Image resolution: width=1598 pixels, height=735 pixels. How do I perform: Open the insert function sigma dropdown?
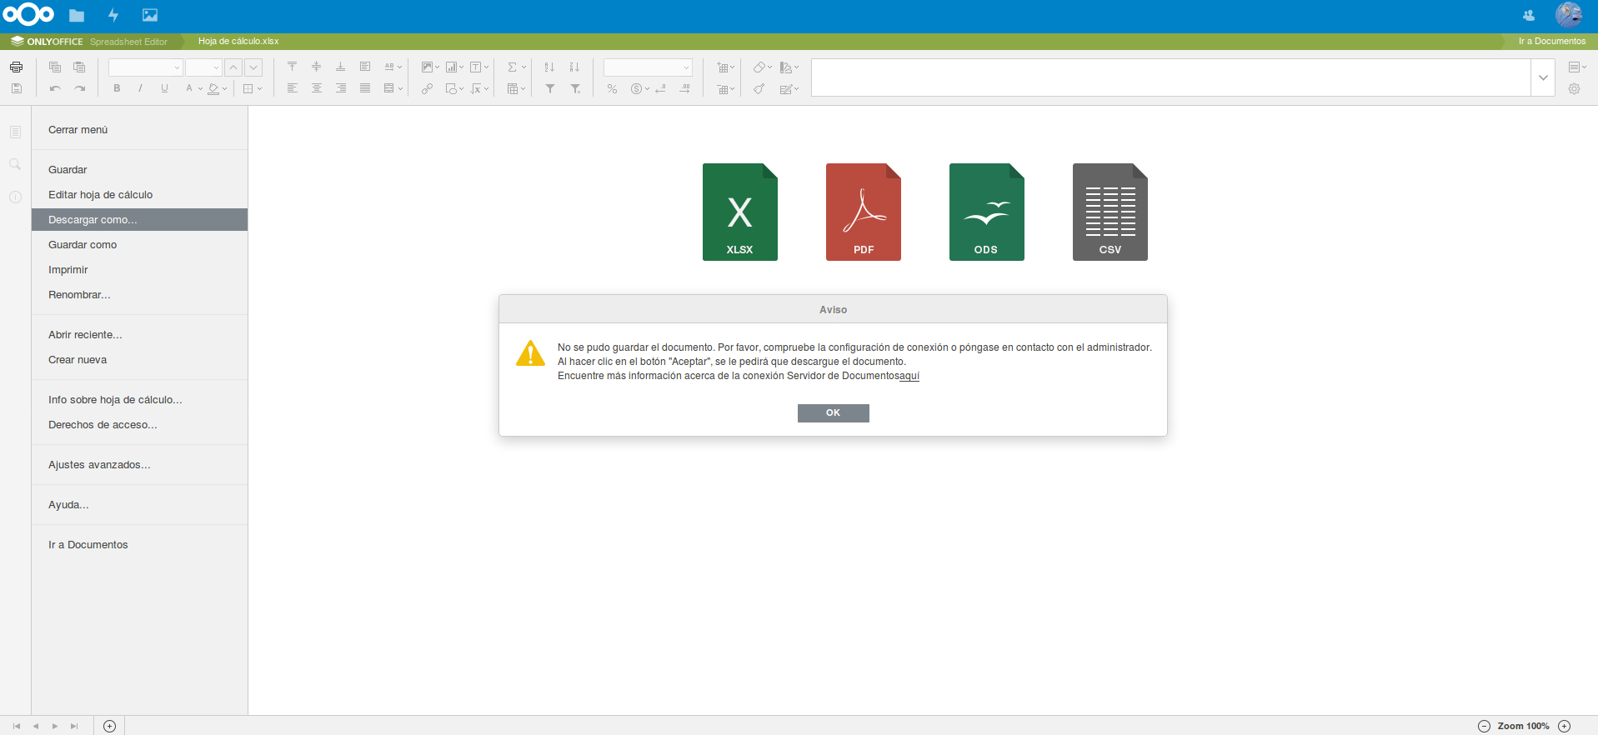517,67
